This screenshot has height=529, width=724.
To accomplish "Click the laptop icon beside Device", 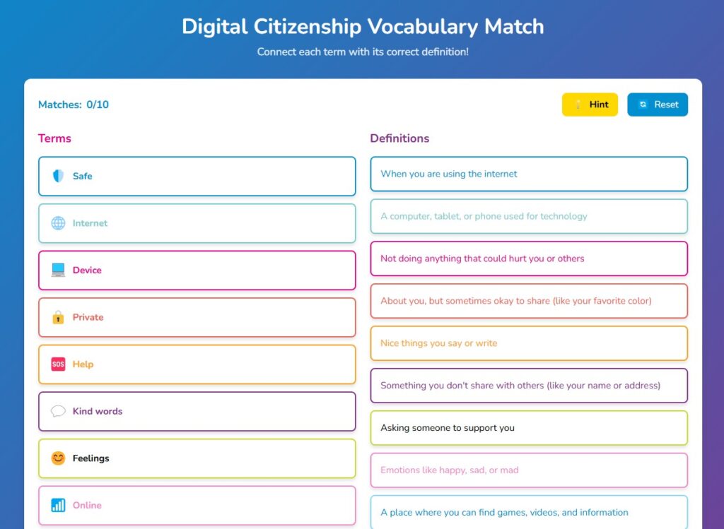I will tap(58, 270).
